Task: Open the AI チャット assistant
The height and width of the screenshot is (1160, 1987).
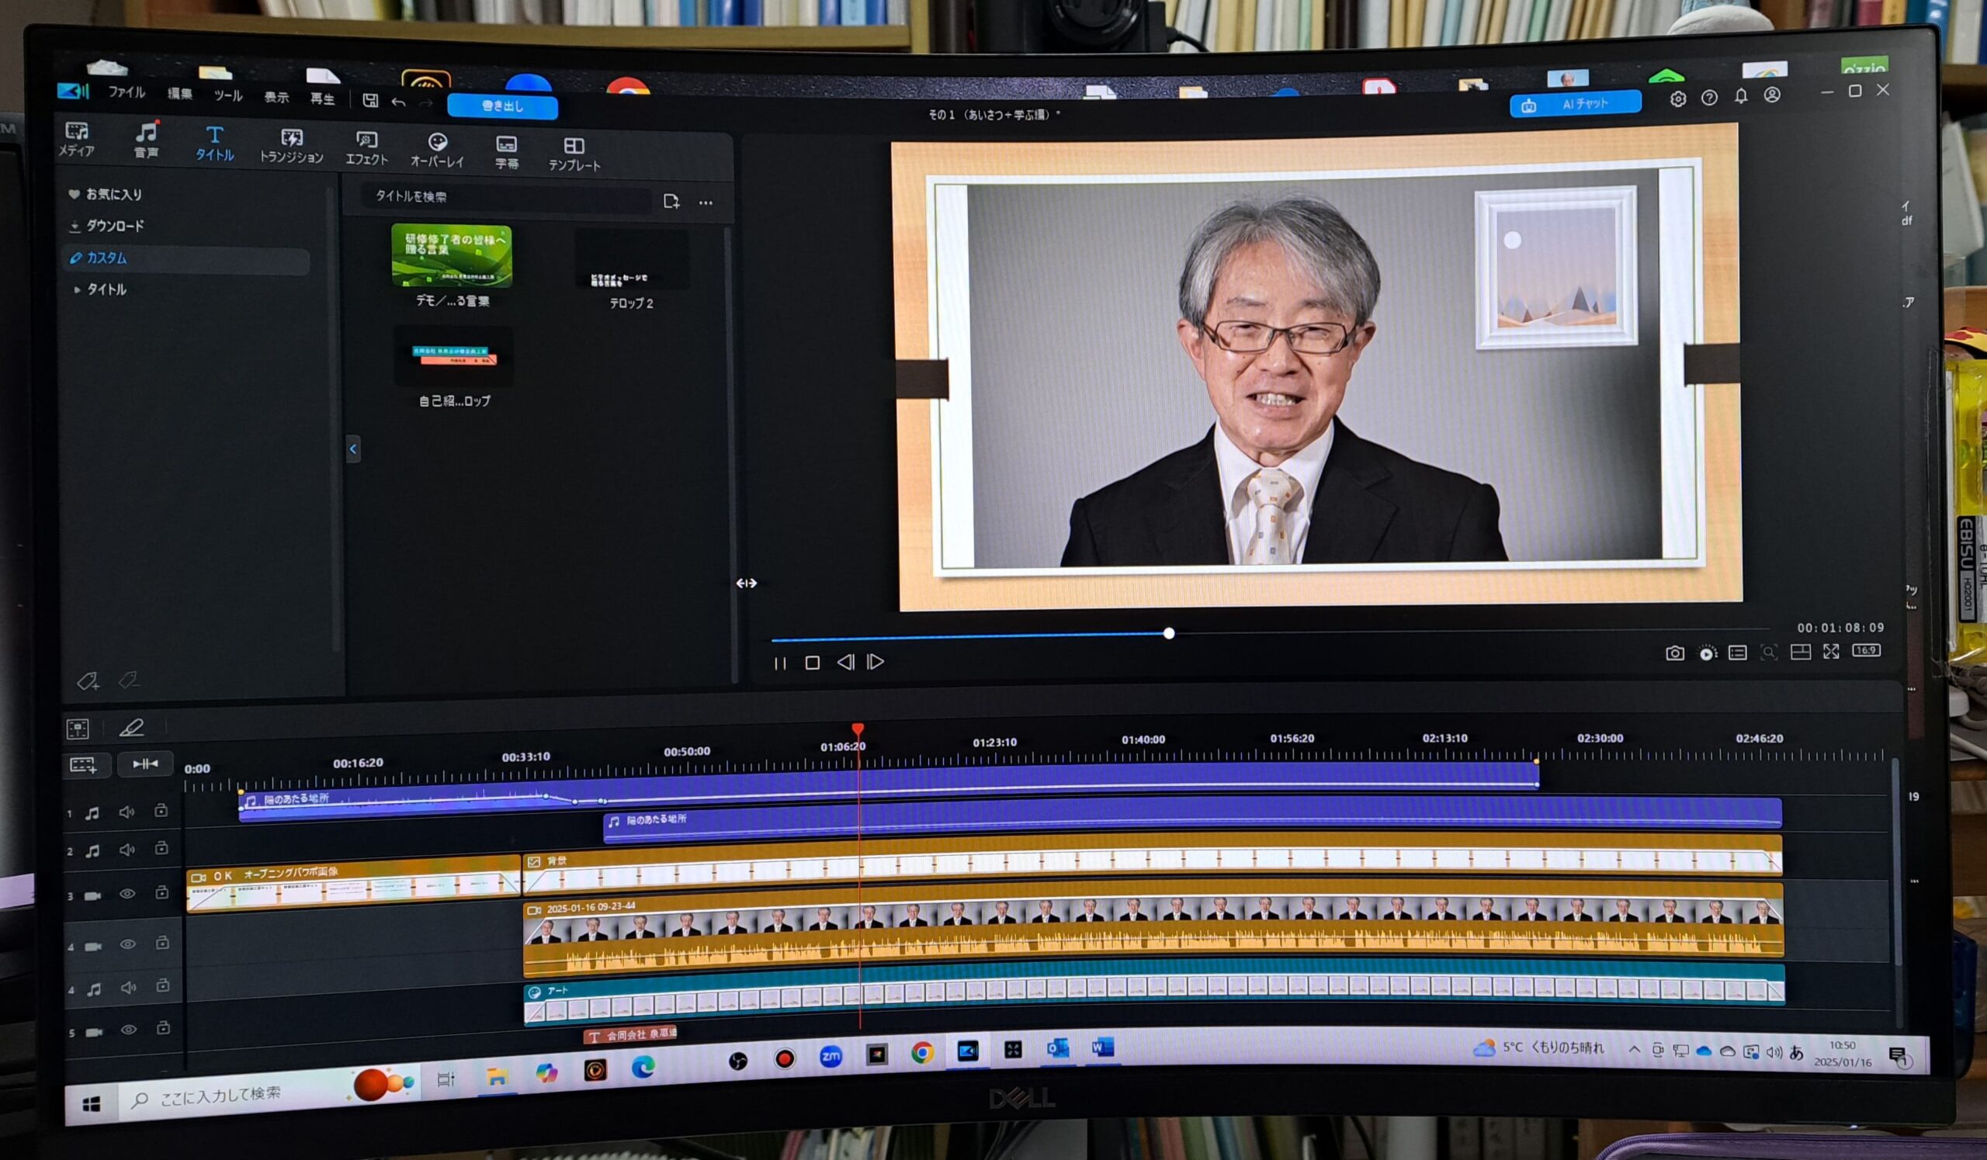Action: coord(1575,104)
